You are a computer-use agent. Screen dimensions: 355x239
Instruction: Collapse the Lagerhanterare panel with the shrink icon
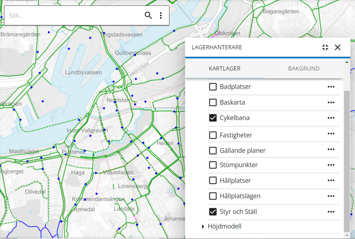pos(325,47)
